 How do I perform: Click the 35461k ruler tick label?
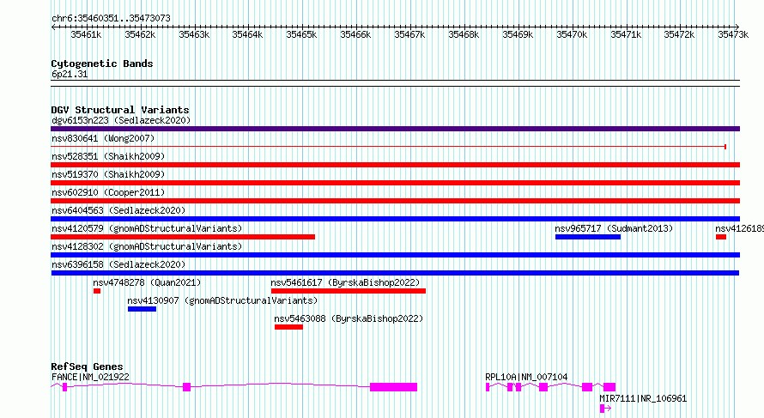click(86, 35)
